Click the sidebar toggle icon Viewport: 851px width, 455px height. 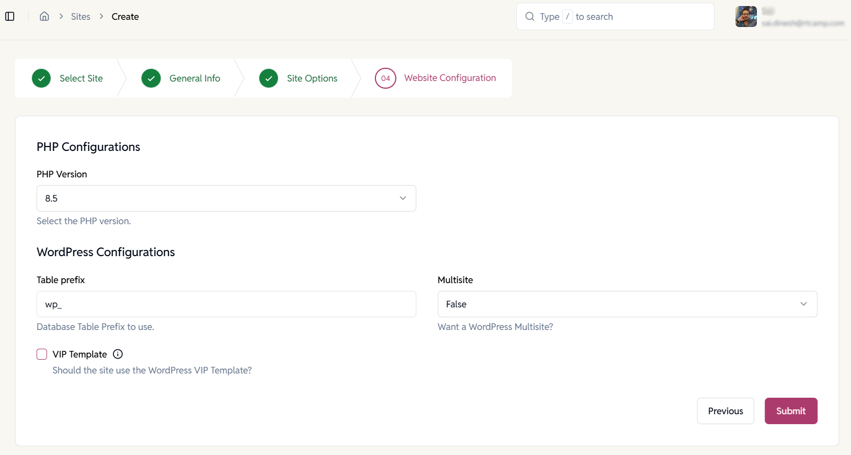point(10,16)
